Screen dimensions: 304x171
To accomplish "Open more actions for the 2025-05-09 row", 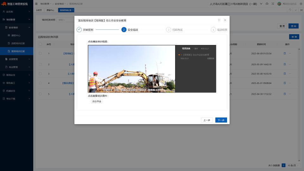I will [x=290, y=64].
